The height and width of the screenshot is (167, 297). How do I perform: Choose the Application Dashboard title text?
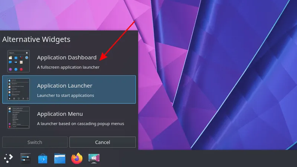[67, 58]
